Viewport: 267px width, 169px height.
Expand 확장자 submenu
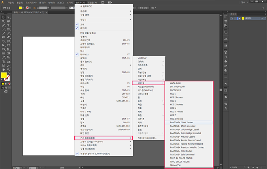104,20
